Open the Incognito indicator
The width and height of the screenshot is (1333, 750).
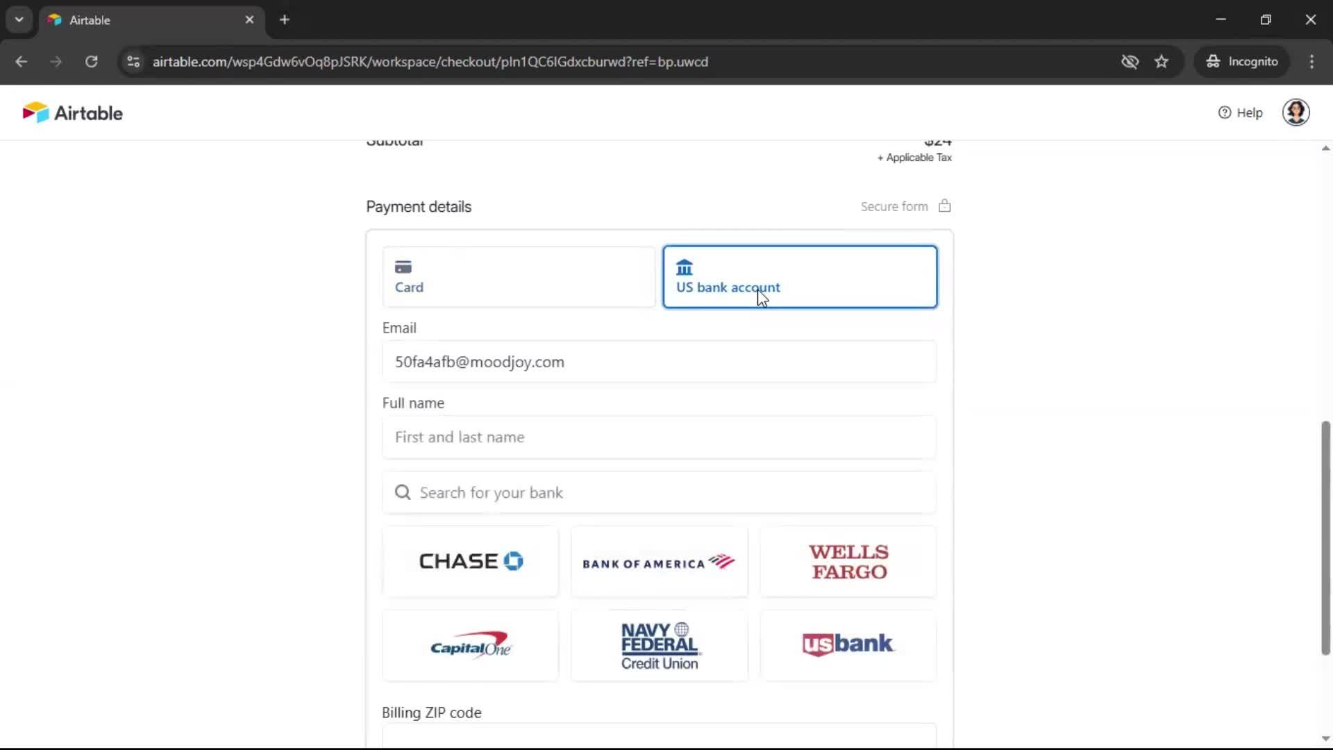1242,62
